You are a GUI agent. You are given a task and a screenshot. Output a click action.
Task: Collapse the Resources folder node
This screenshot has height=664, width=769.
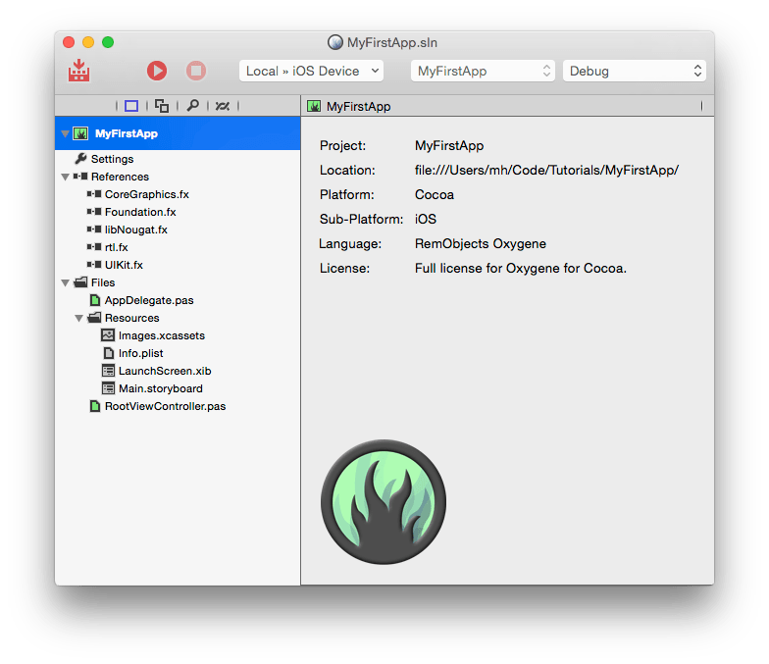pyautogui.click(x=78, y=318)
